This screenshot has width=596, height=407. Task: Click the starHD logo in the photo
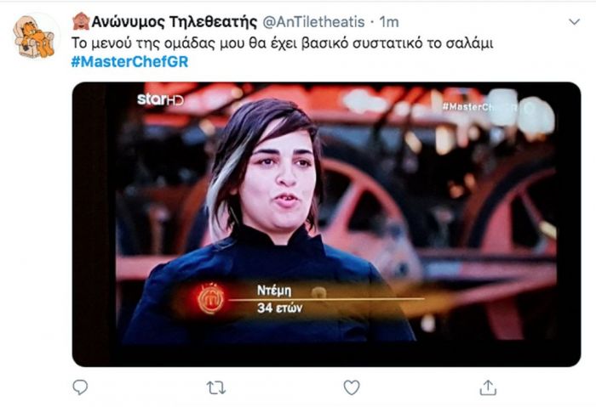click(160, 99)
